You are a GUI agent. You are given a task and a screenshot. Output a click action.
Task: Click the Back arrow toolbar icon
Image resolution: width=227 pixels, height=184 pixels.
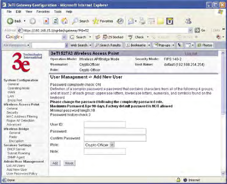point(10,21)
